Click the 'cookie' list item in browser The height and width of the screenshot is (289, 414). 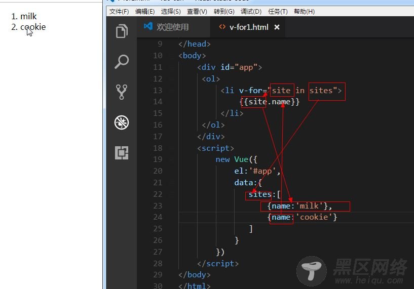33,27
